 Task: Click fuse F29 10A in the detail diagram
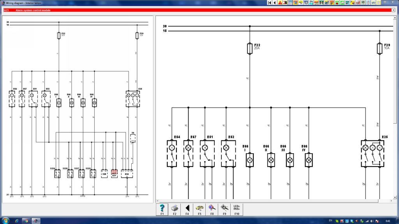[x=380, y=48]
